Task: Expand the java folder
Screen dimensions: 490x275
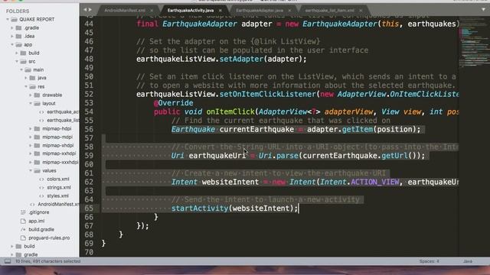Action: [x=26, y=78]
